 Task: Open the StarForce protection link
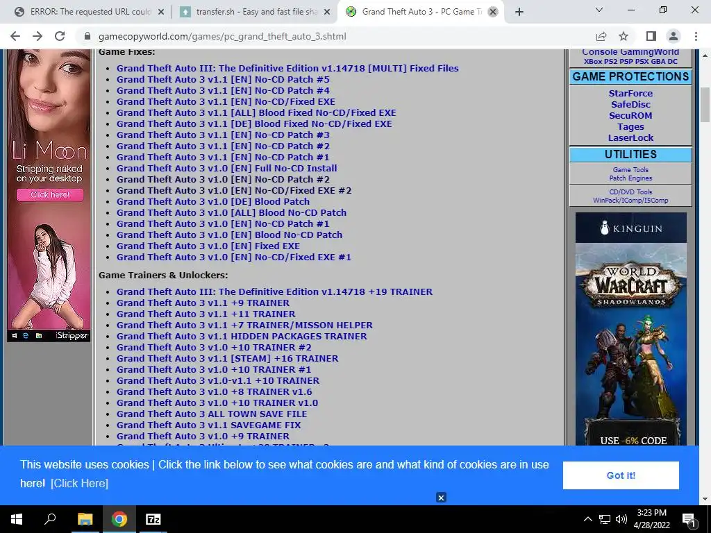(x=630, y=94)
